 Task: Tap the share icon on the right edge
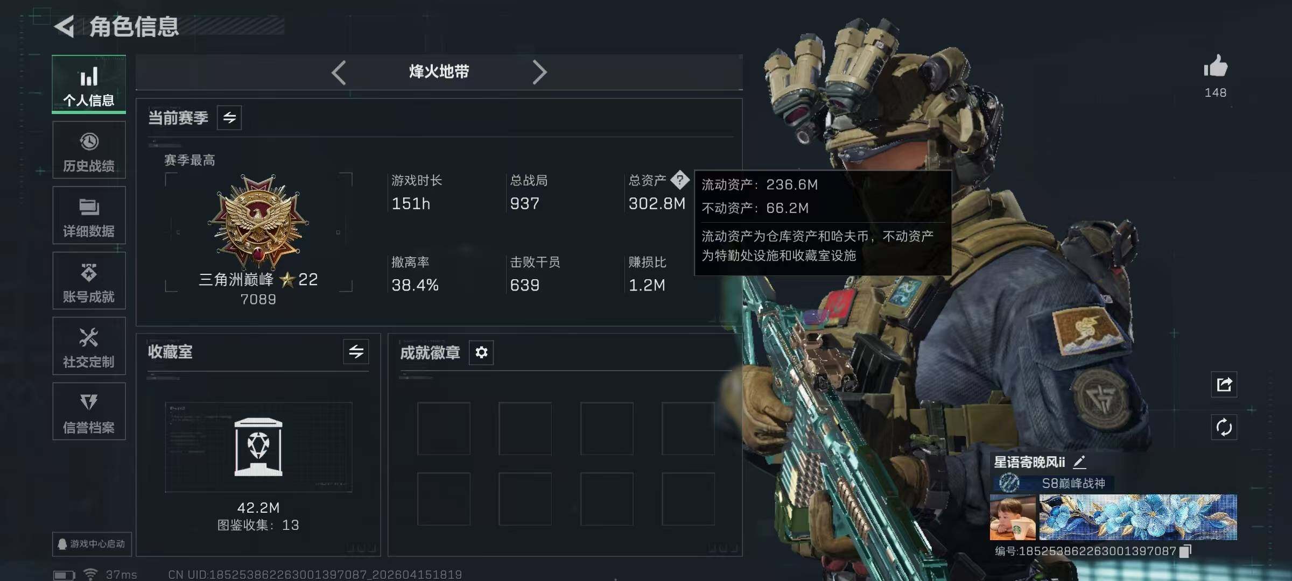point(1224,384)
